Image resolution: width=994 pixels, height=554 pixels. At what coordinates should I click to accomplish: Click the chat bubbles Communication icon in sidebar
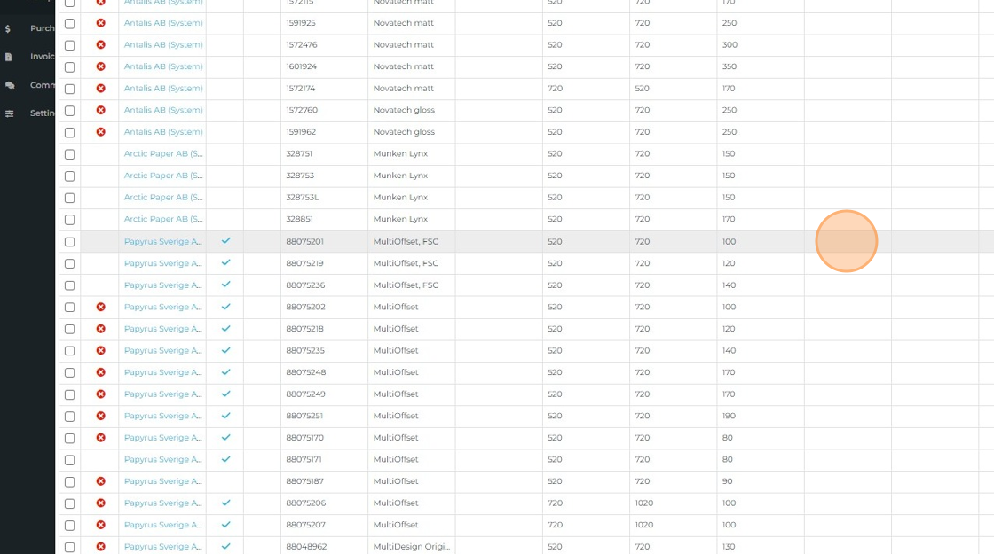(9, 85)
